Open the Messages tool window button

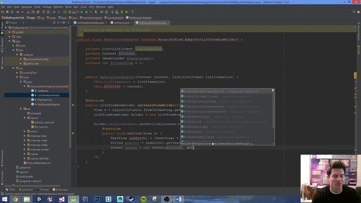(60, 189)
